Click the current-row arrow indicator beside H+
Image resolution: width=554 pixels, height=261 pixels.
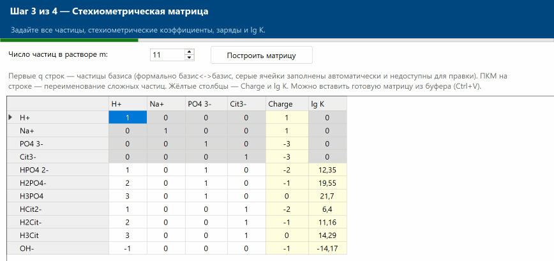pyautogui.click(x=10, y=117)
